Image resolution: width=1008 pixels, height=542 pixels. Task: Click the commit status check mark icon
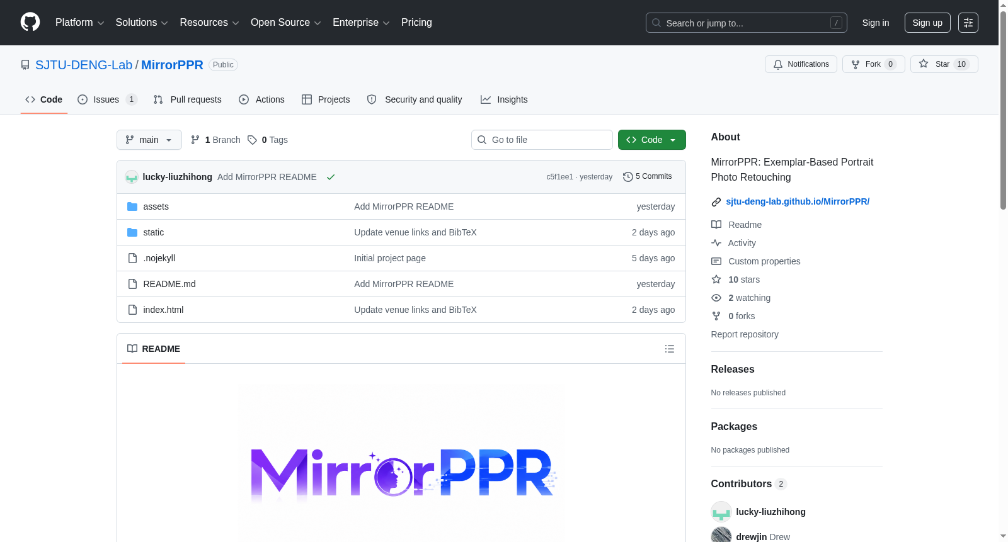pos(331,177)
